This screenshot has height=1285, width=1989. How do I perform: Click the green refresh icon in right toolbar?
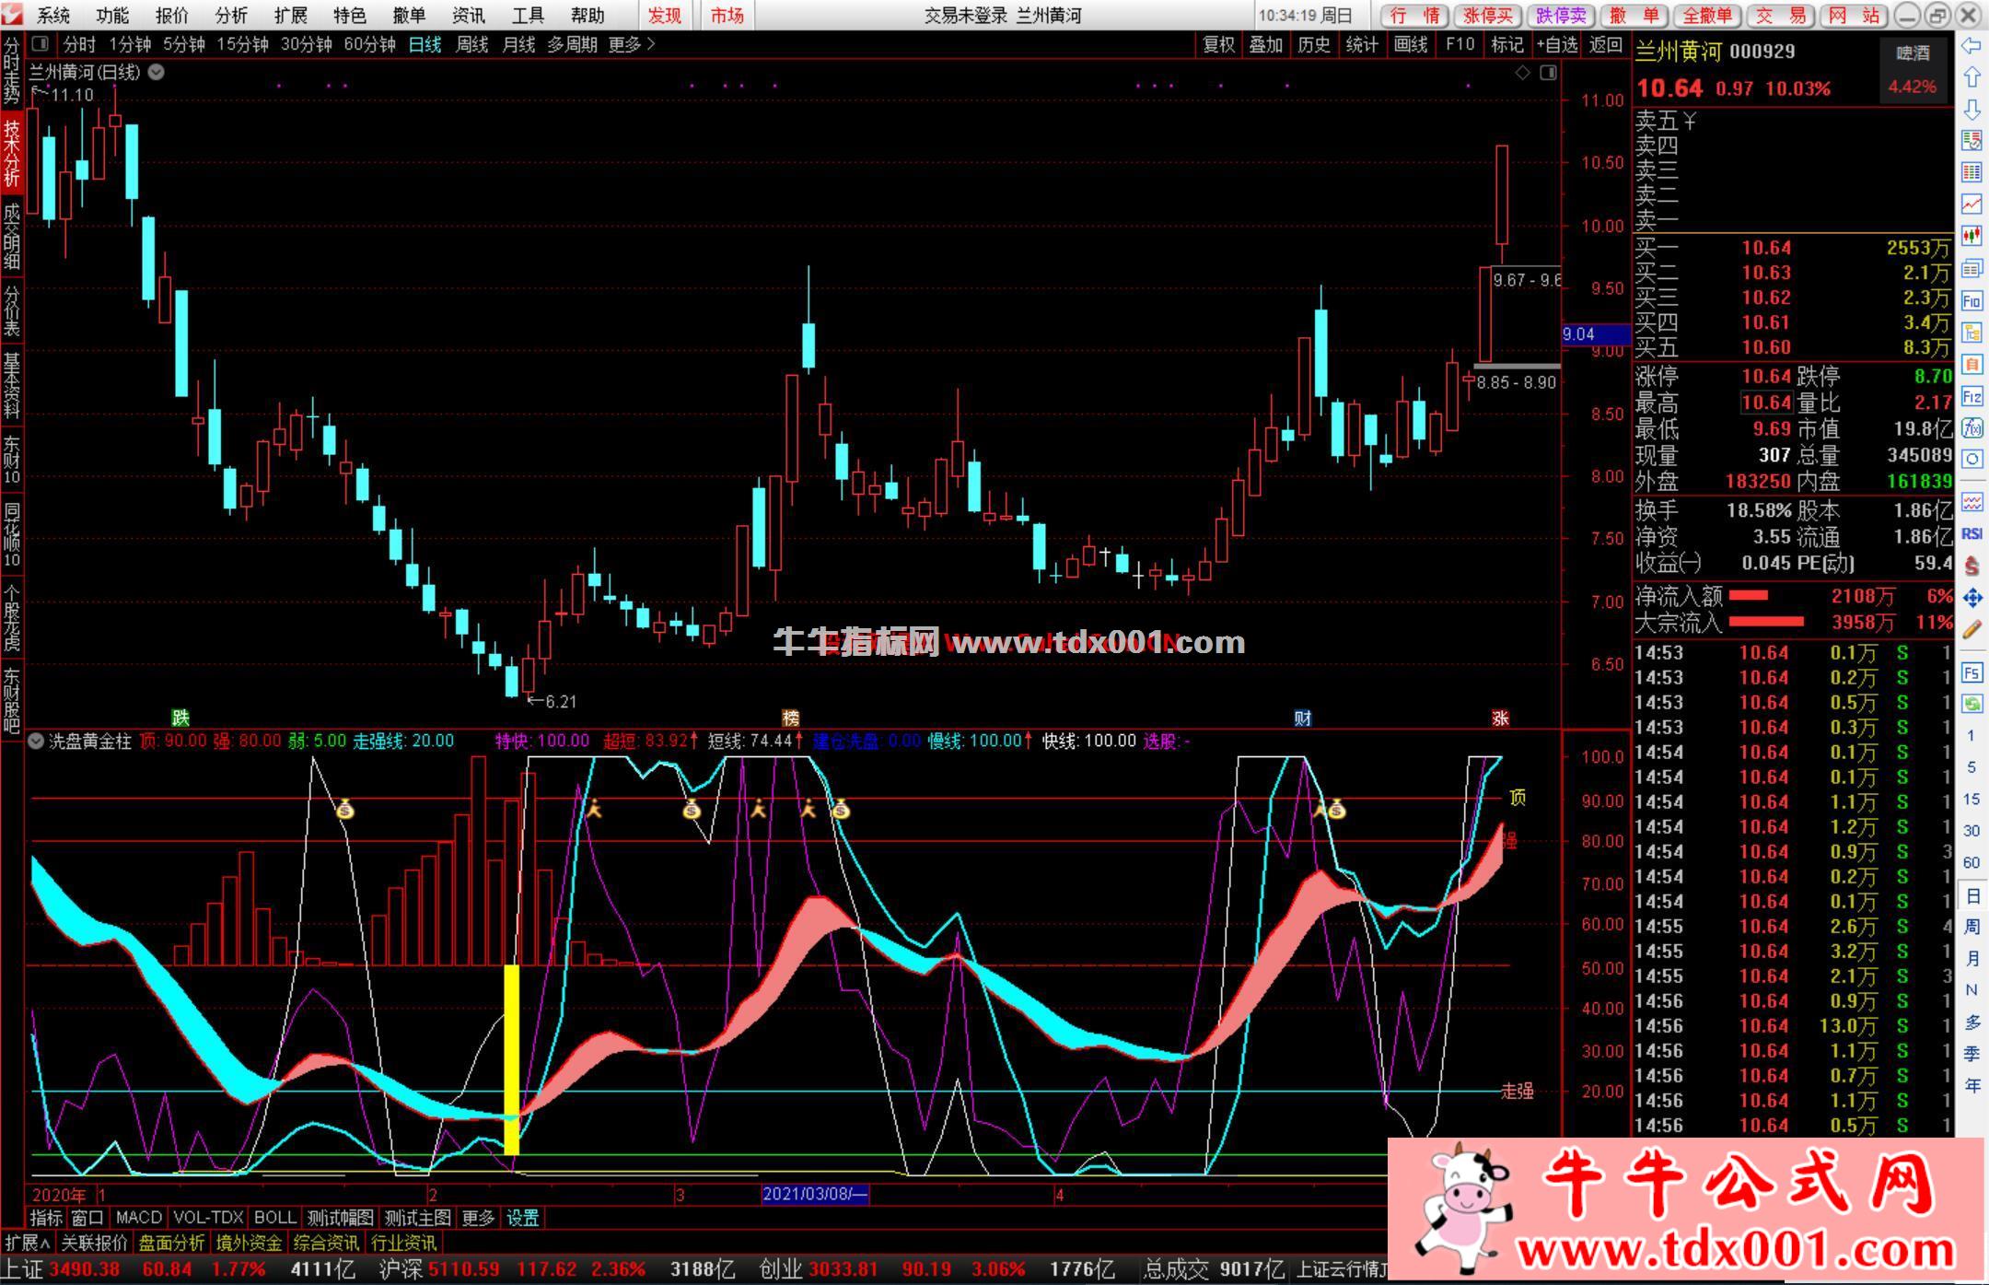pyautogui.click(x=1972, y=705)
